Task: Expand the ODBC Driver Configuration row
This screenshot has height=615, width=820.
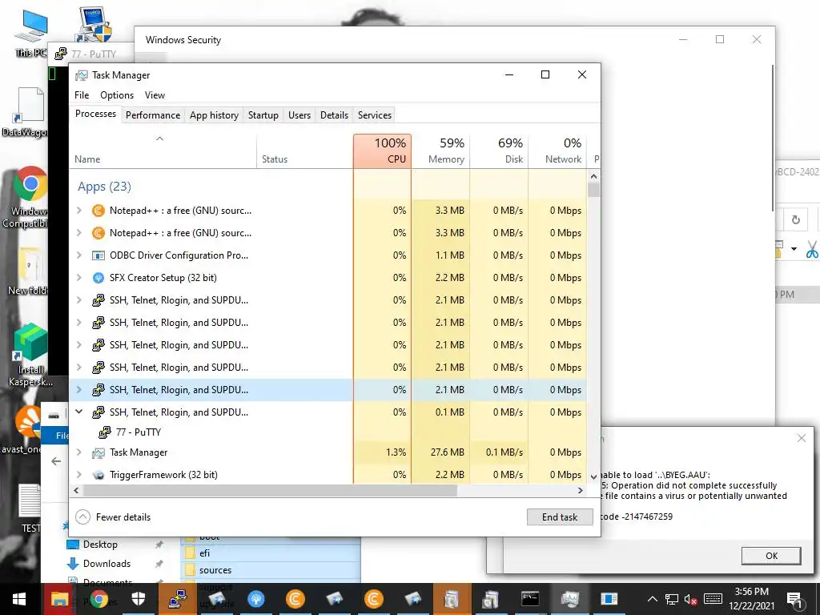Action: tap(79, 255)
